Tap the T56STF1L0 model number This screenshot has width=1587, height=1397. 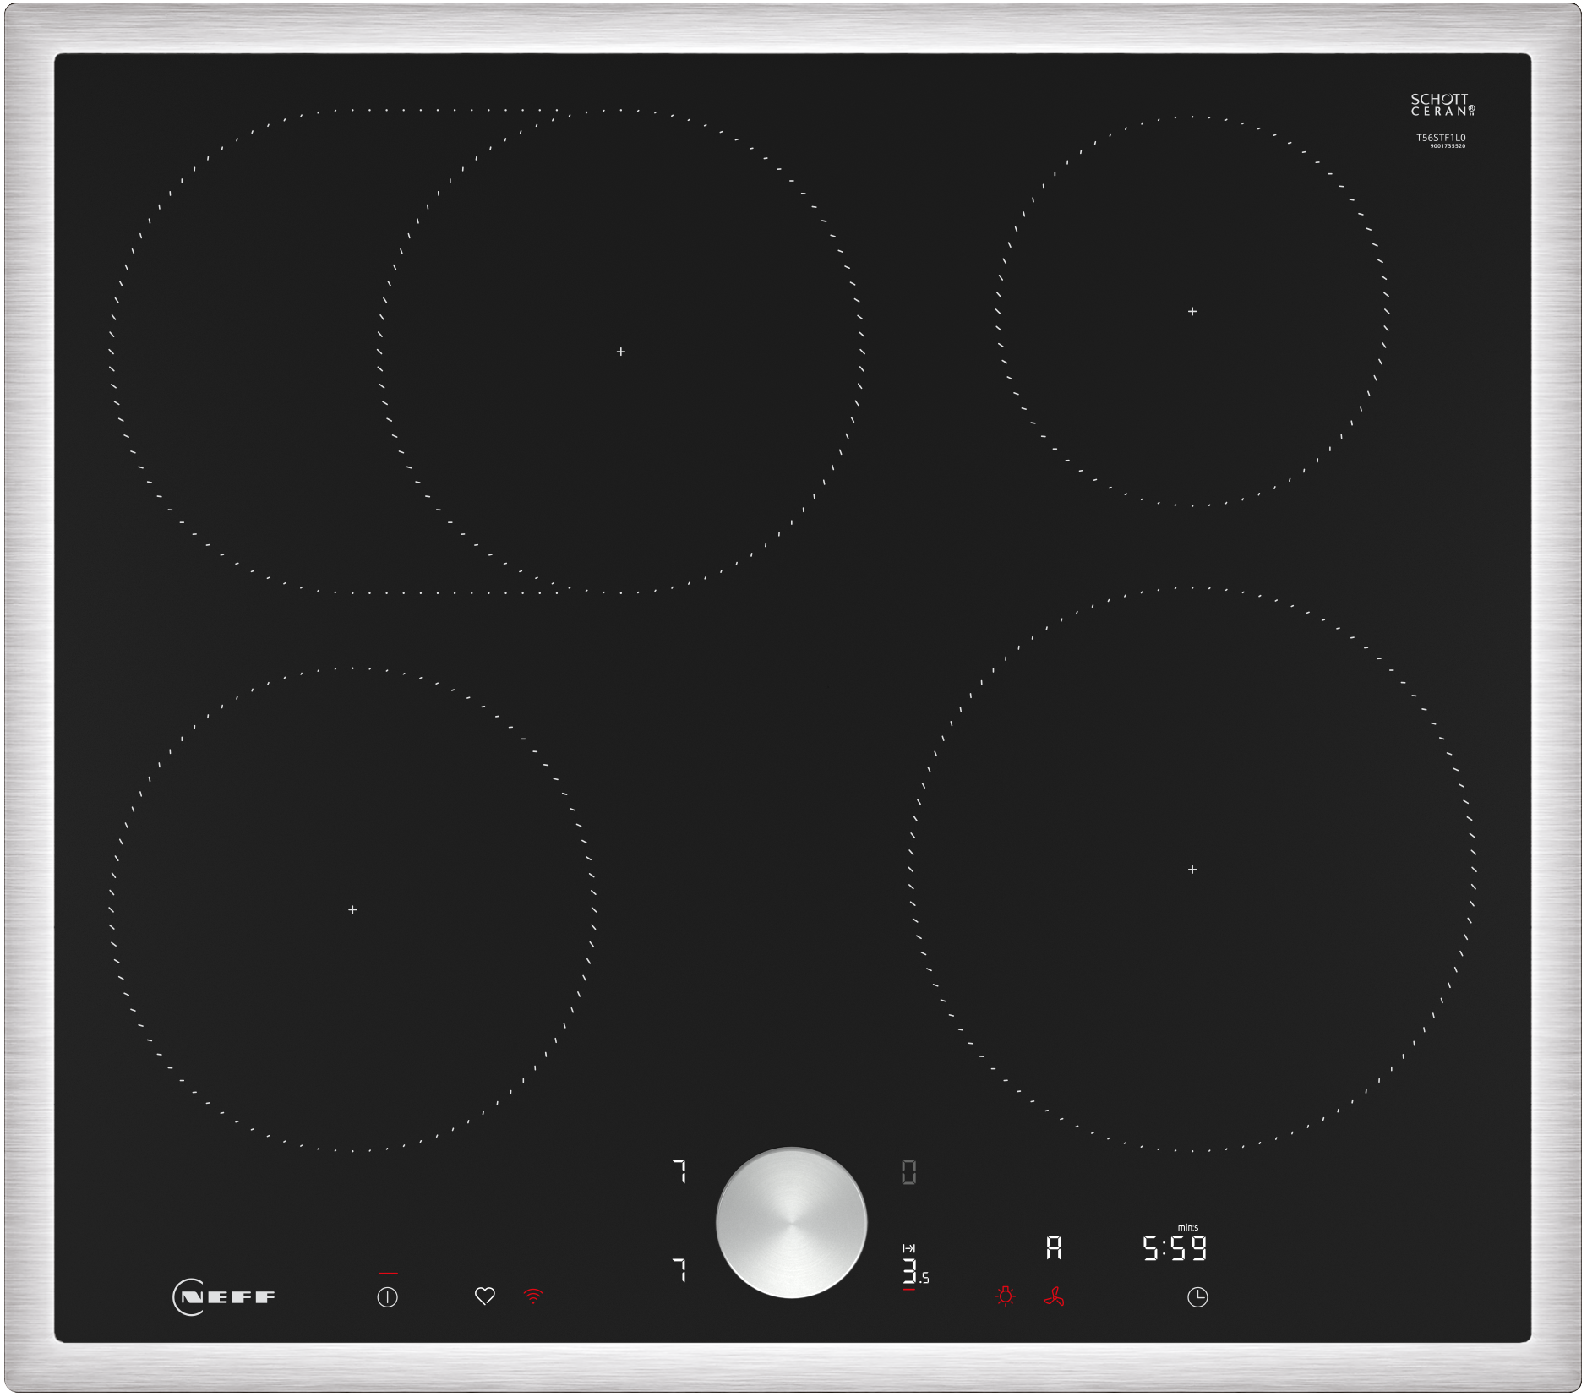tap(1441, 138)
